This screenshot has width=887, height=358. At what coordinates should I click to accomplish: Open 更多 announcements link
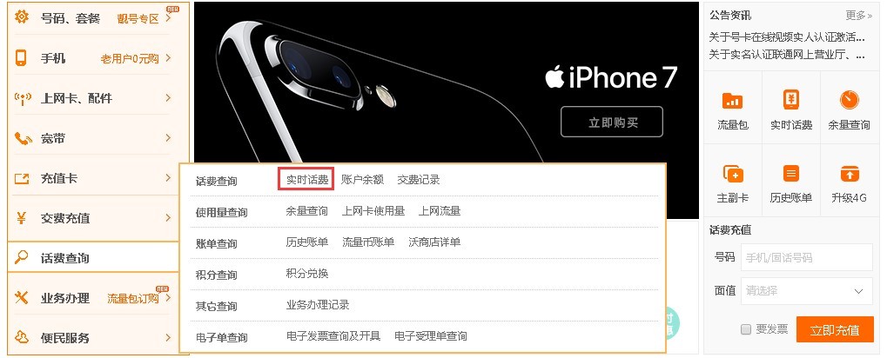pos(859,16)
